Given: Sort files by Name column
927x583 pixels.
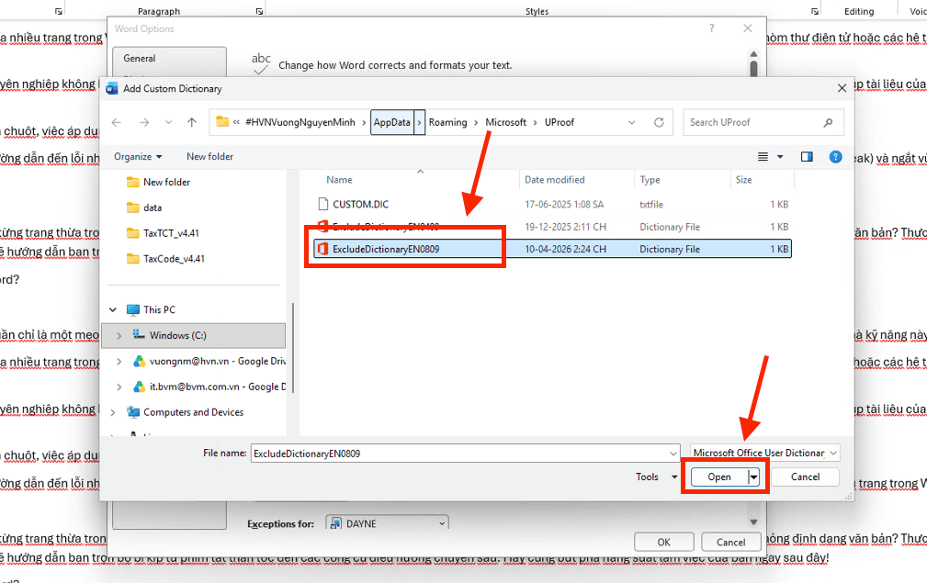Looking at the screenshot, I should point(339,180).
